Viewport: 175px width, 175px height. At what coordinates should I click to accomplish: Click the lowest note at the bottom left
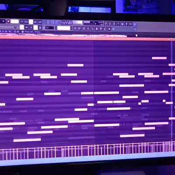click(27, 140)
